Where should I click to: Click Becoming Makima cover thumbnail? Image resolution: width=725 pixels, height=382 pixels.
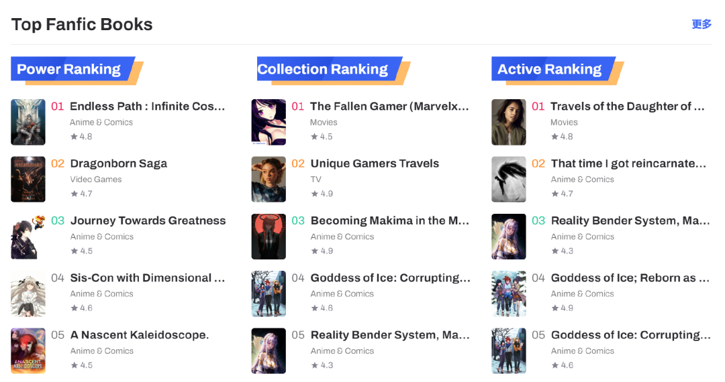tap(269, 237)
